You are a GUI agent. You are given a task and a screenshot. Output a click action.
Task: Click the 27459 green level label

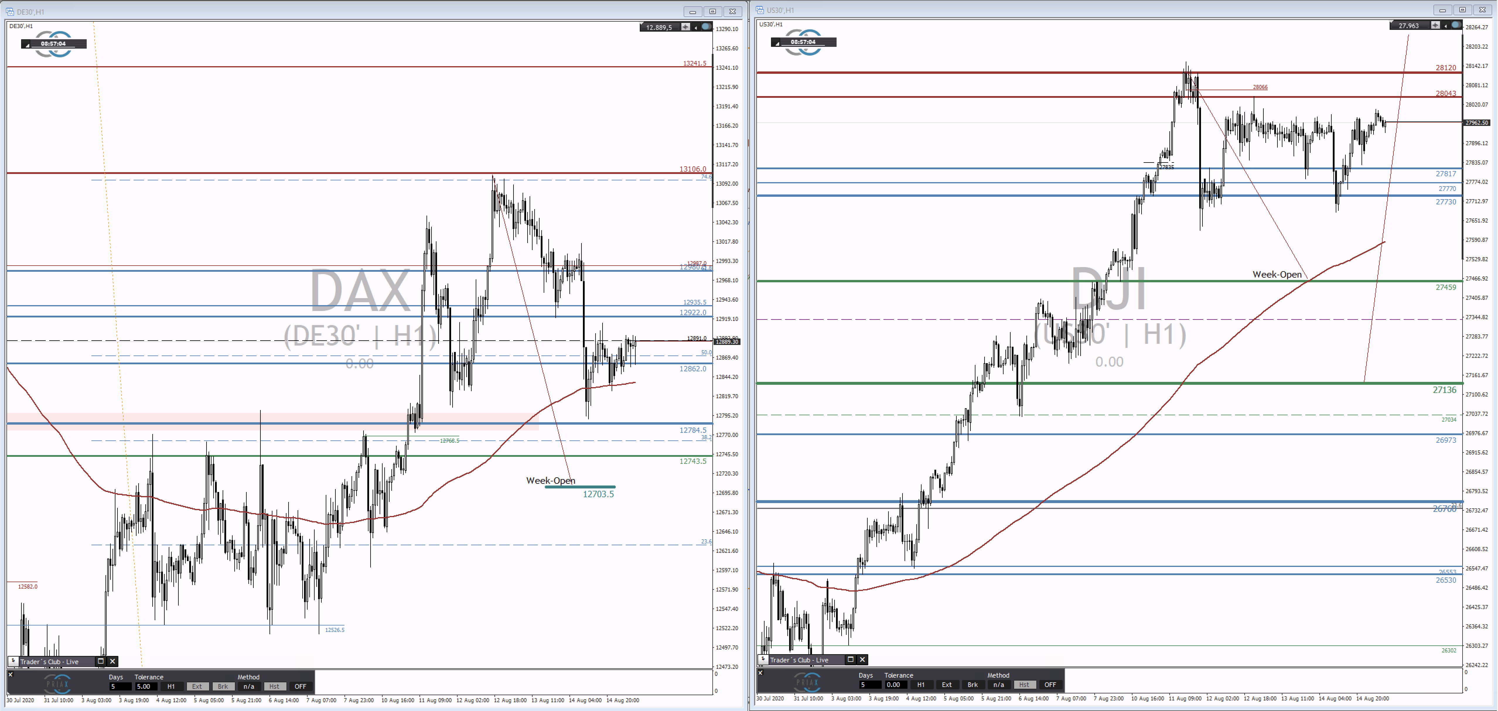point(1446,288)
